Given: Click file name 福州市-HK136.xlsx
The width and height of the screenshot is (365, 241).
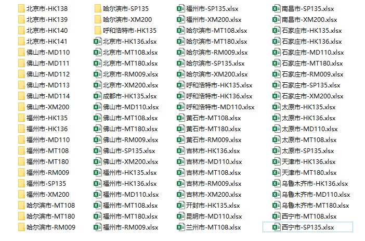Looking at the screenshot, I should (x=129, y=184).
